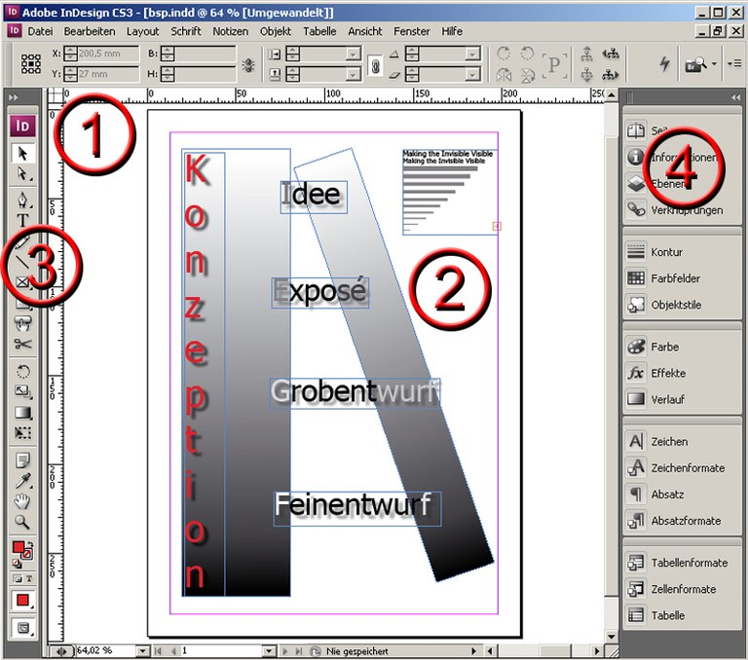Click the red fill color swatch
748x660 pixels.
(19, 548)
